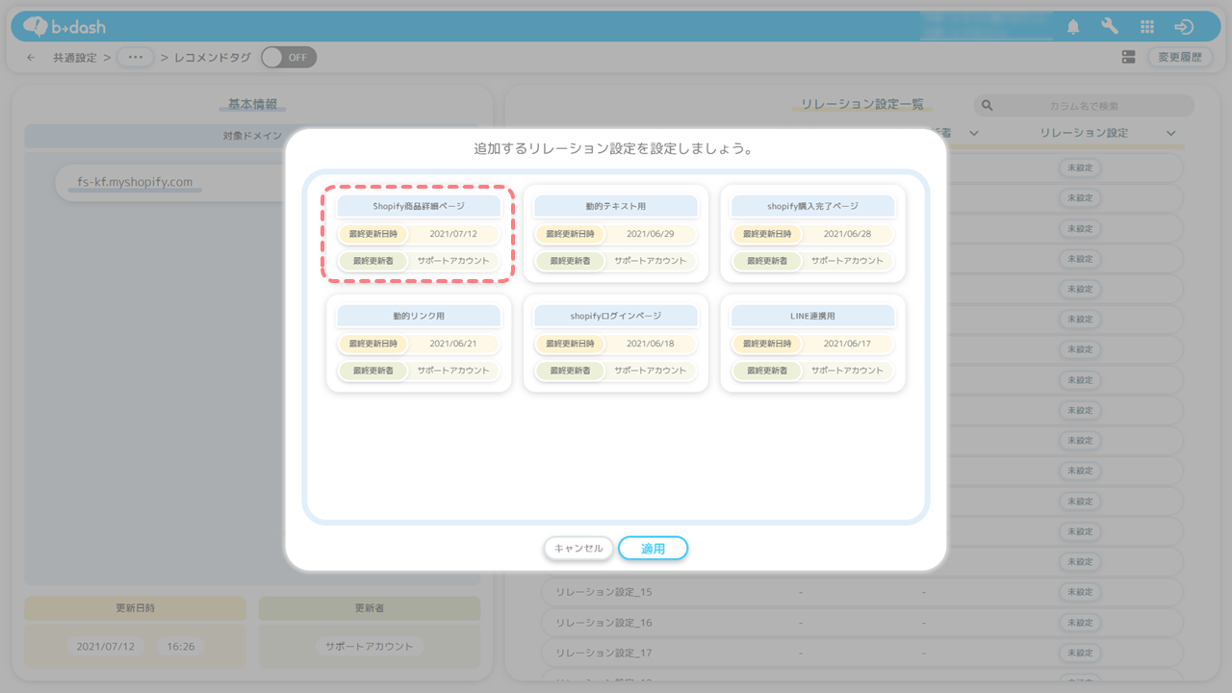
Task: Click 最終更新者 label in LINE連携用 card
Action: 767,371
